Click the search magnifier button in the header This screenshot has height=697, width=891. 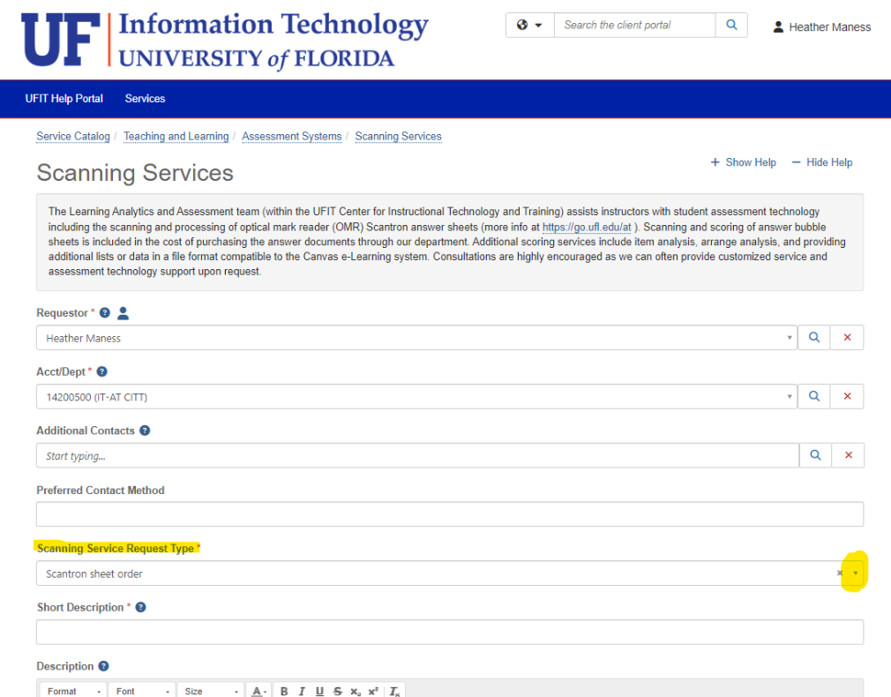coord(731,25)
